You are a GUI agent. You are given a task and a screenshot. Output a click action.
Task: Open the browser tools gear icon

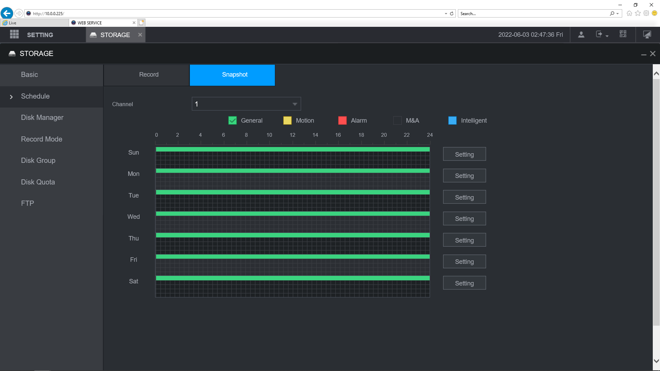[646, 13]
